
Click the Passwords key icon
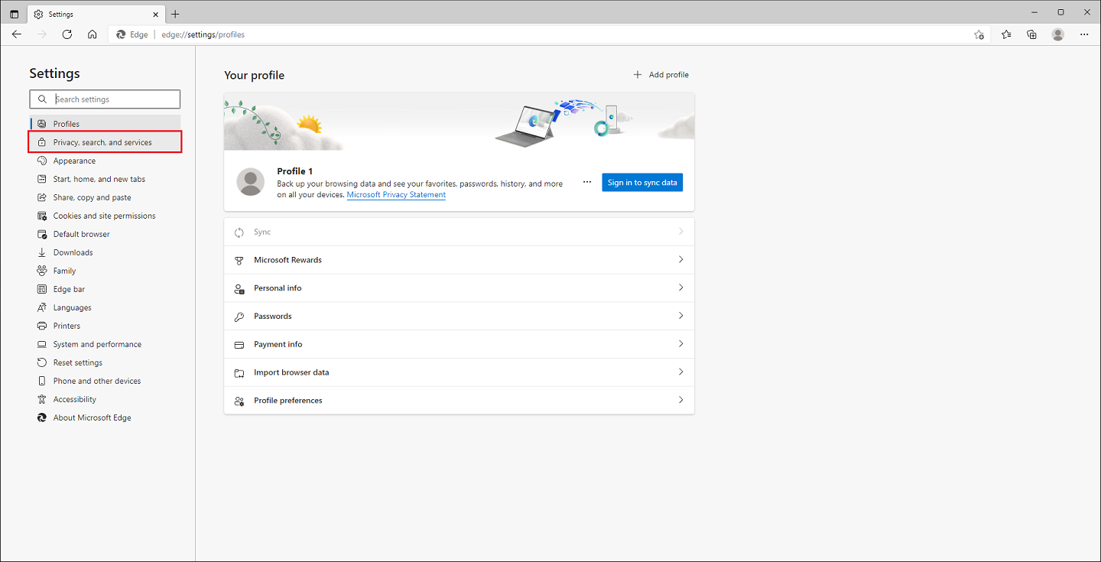(239, 317)
